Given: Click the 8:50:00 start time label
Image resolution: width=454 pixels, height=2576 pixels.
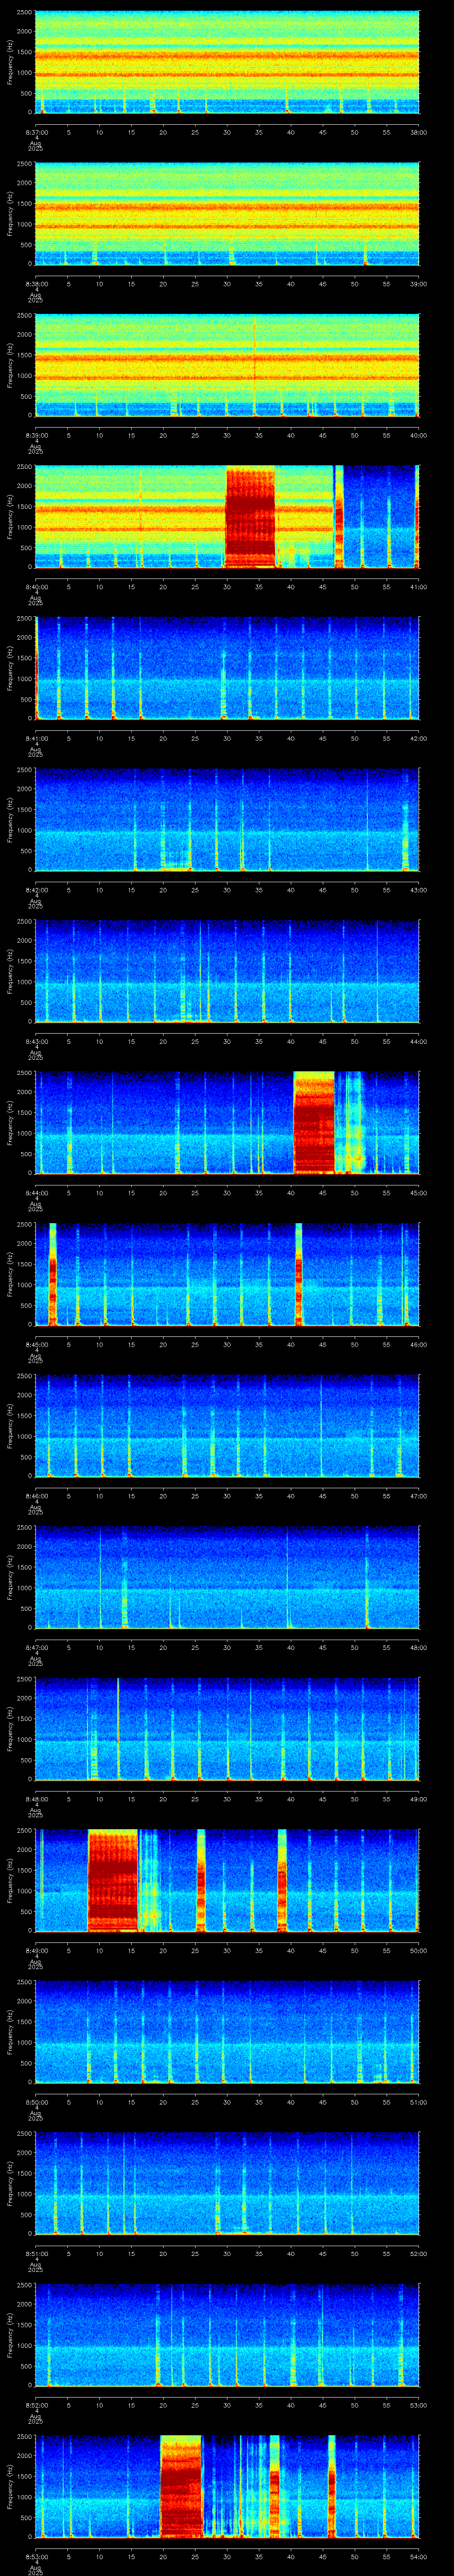Looking at the screenshot, I should pyautogui.click(x=36, y=2103).
